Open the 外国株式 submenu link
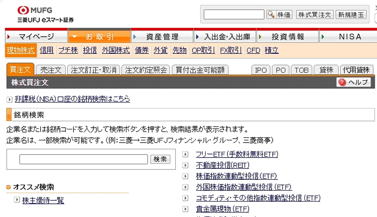377x217 pixels. (116, 50)
